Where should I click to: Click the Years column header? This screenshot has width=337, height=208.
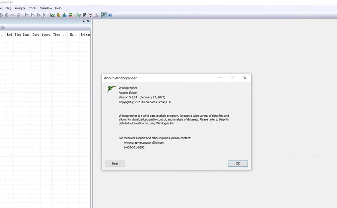[46, 34]
